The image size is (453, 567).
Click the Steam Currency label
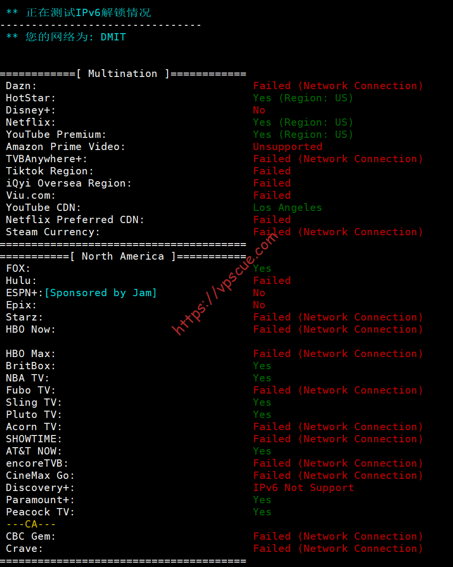[x=53, y=232]
